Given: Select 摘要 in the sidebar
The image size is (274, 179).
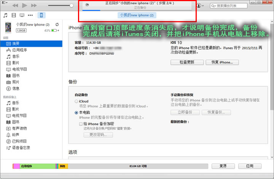Looking at the screenshot, I should [x=31, y=44].
